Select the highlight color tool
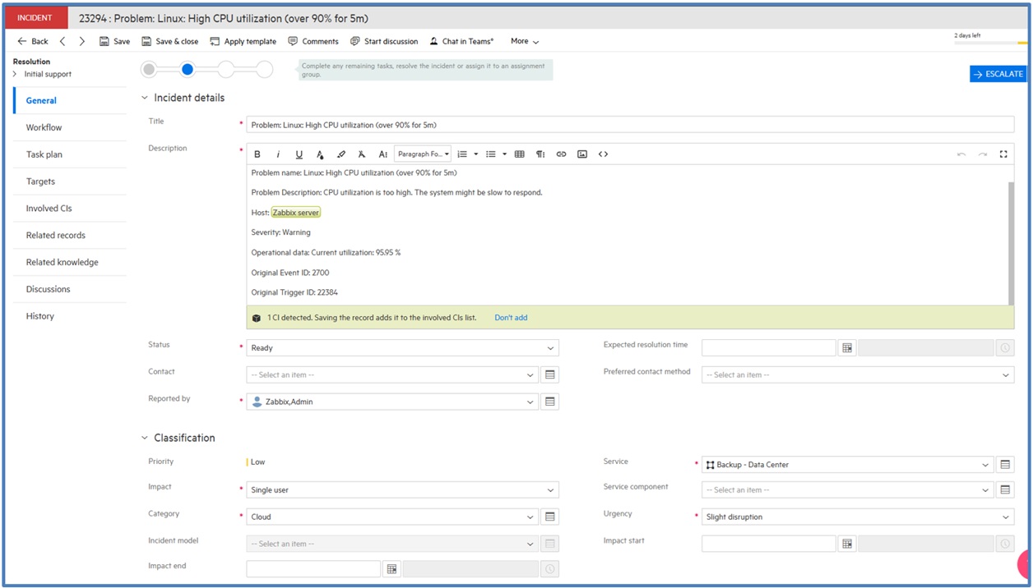1033x588 pixels. (x=341, y=154)
